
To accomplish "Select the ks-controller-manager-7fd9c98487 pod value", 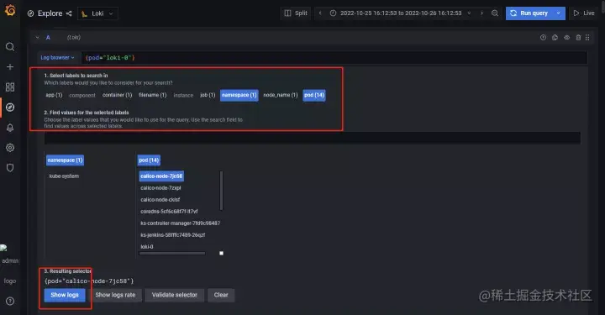I will (180, 223).
